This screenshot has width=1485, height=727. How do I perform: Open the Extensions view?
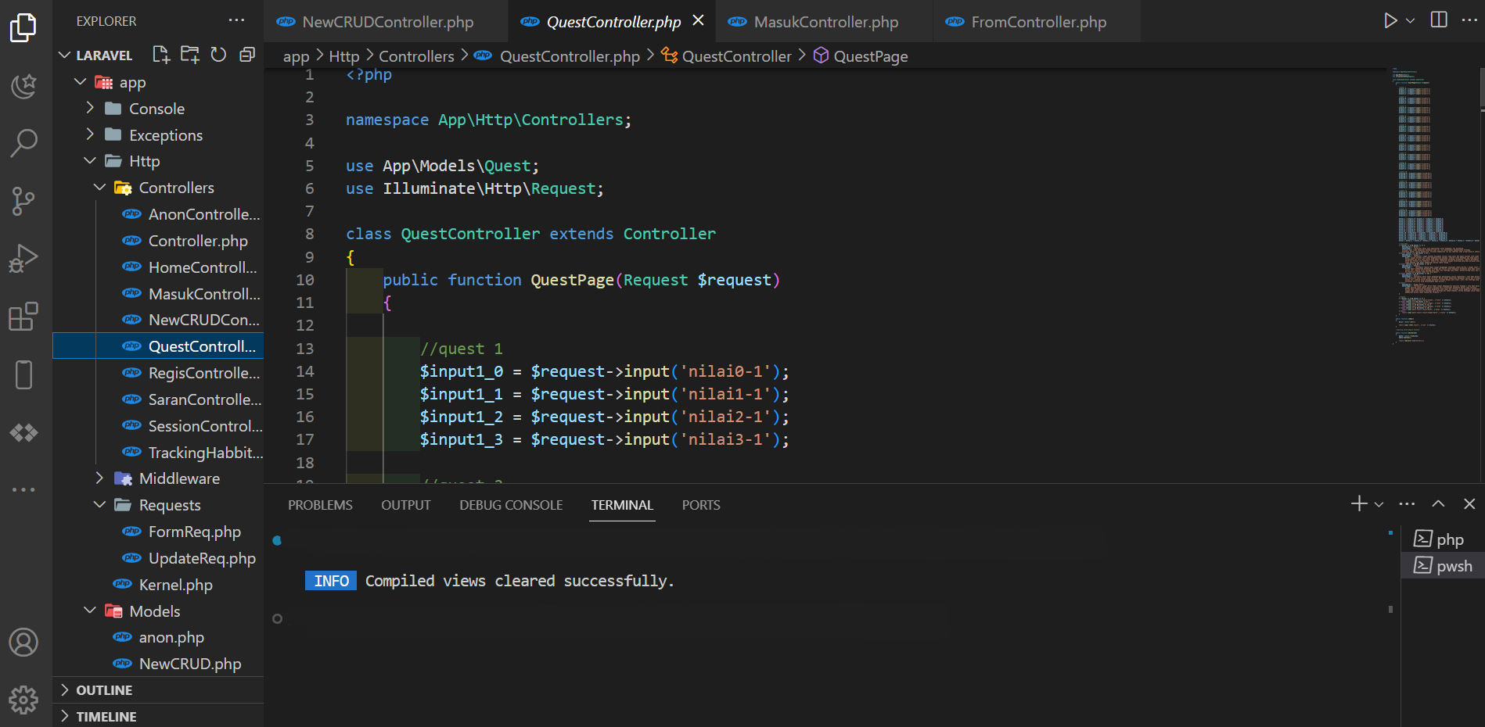(23, 317)
